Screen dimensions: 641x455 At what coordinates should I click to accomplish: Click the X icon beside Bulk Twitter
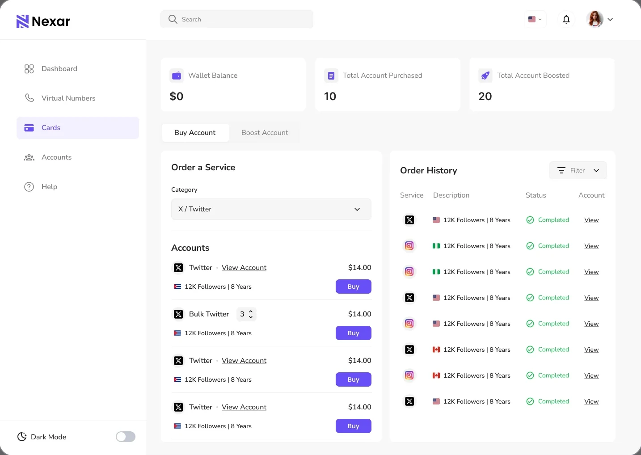point(178,314)
